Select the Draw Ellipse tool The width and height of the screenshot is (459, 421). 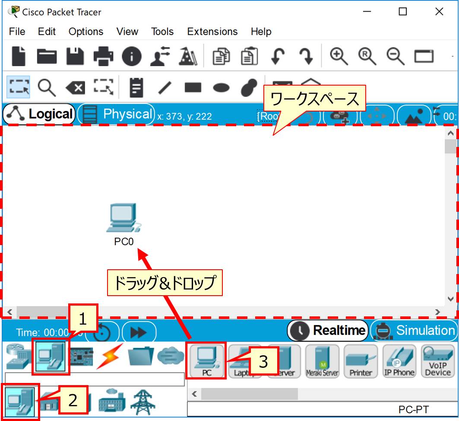(222, 88)
